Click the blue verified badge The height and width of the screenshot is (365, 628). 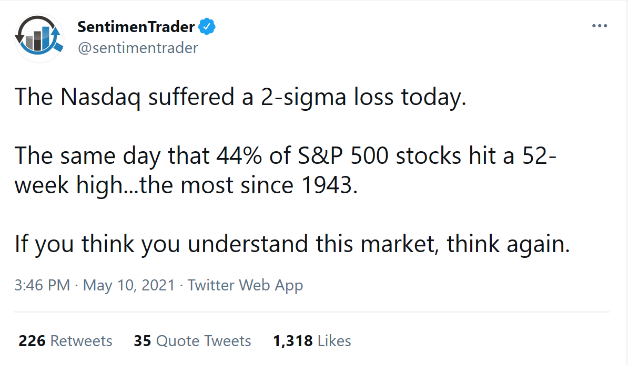click(x=207, y=27)
